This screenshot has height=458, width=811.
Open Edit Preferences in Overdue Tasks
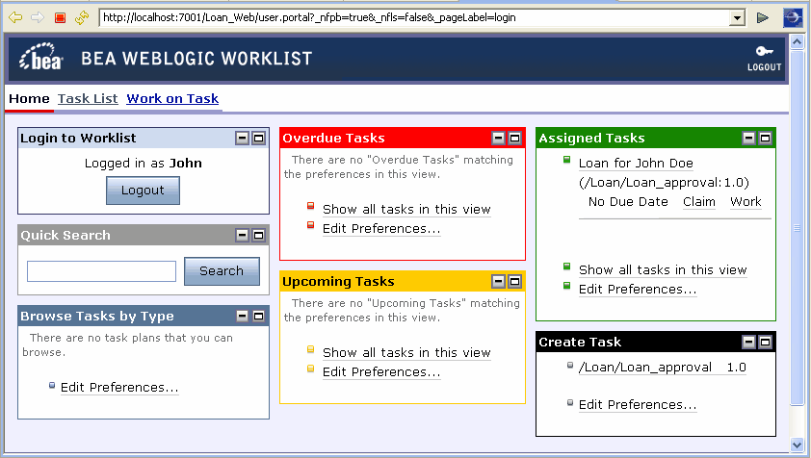click(381, 229)
